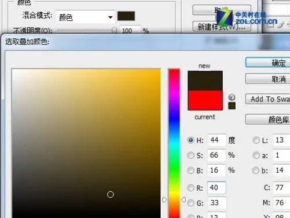Screen dimensions: 290x218
Task: Open the 混合模式 blend mode dropdown
Action: pos(85,17)
